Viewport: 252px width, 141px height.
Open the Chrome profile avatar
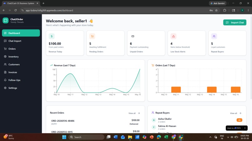[242, 10]
